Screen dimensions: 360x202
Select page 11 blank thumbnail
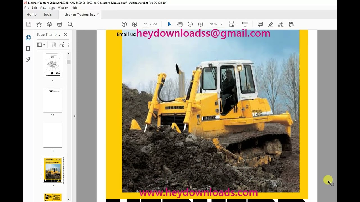[x=53, y=135]
